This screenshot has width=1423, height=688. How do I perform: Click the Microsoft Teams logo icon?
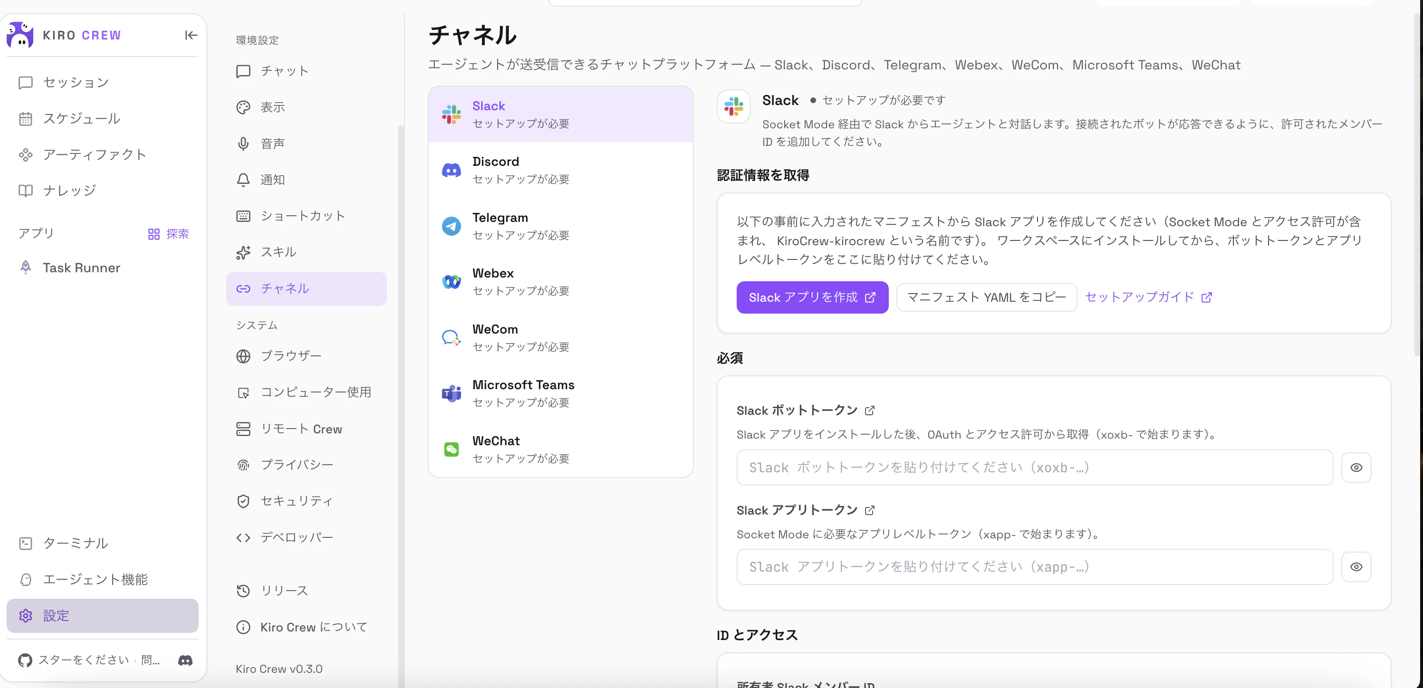coord(452,393)
